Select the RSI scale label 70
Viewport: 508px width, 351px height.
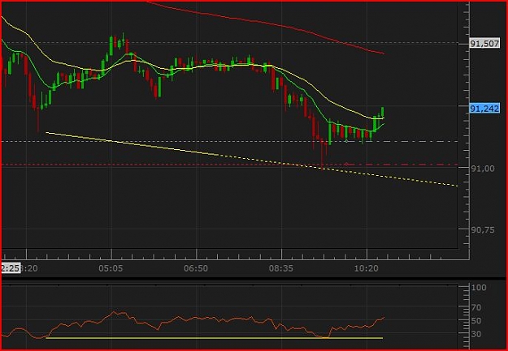pyautogui.click(x=476, y=307)
